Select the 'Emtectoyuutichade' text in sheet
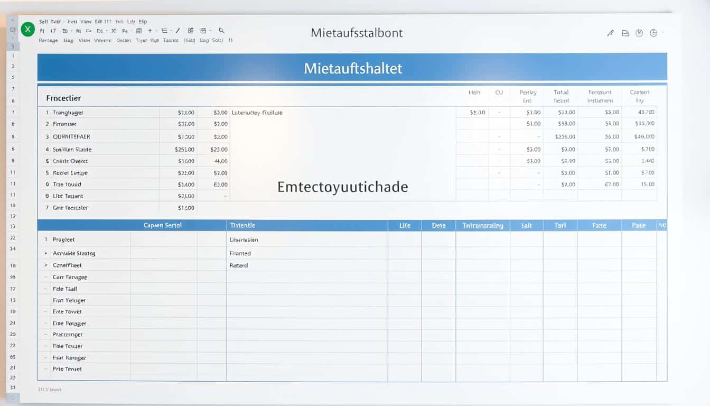 (342, 187)
